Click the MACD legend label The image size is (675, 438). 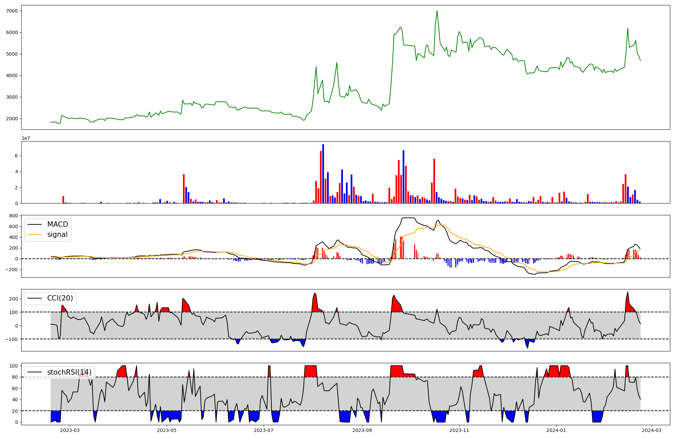[57, 224]
